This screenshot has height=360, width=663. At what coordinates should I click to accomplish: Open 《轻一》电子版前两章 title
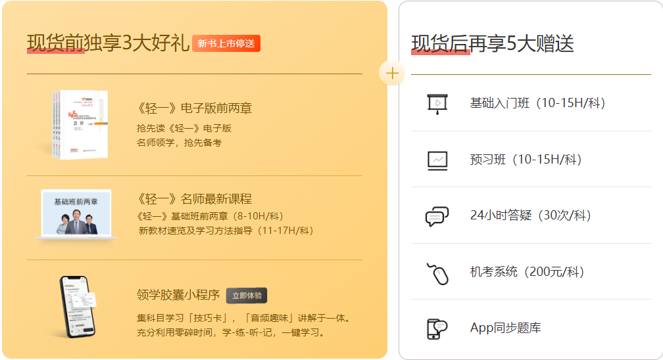pyautogui.click(x=194, y=108)
